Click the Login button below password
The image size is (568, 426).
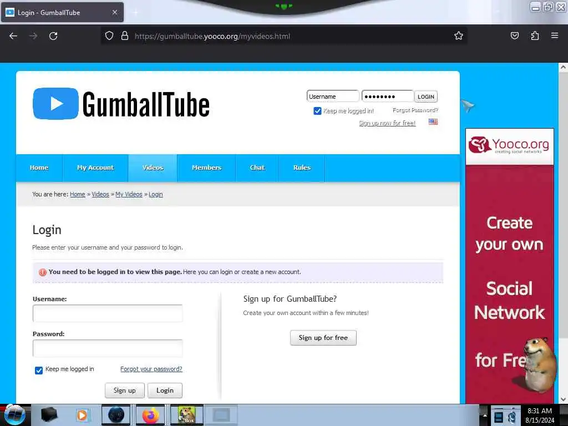[x=165, y=390]
